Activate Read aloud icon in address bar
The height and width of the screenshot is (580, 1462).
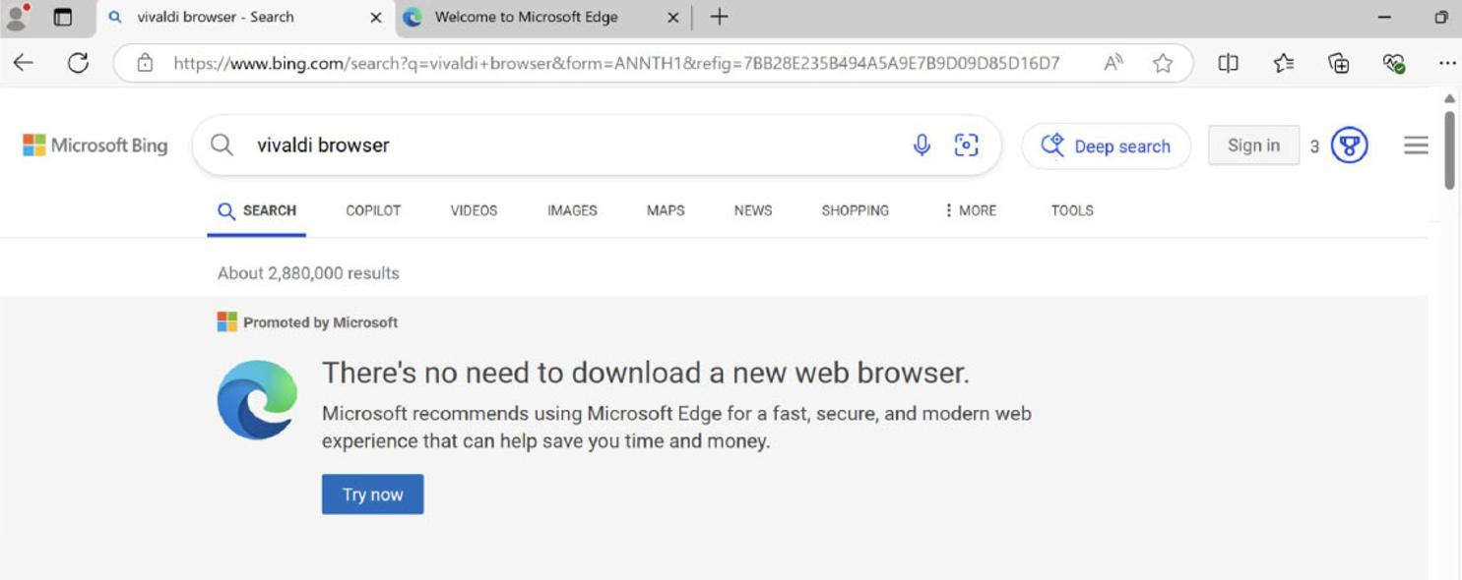(1113, 63)
